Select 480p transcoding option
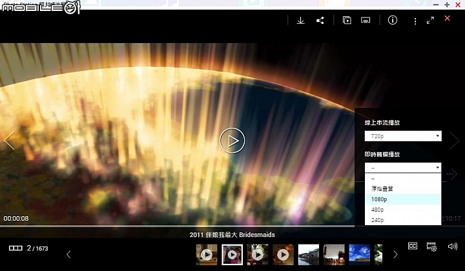This screenshot has width=465, height=271. tap(403, 210)
